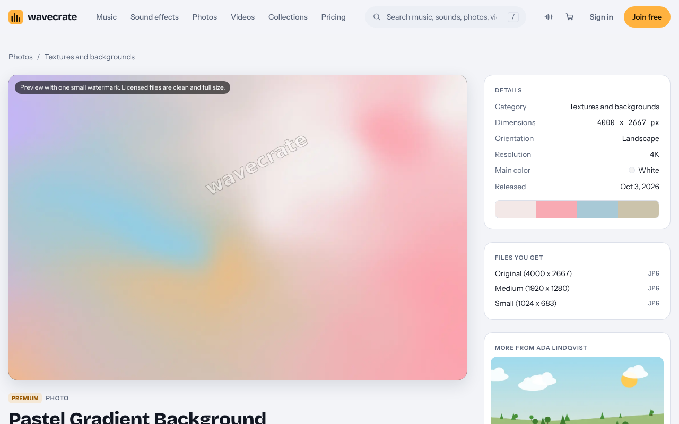Click the pastel gradient preview image
The image size is (679, 424).
(x=238, y=227)
